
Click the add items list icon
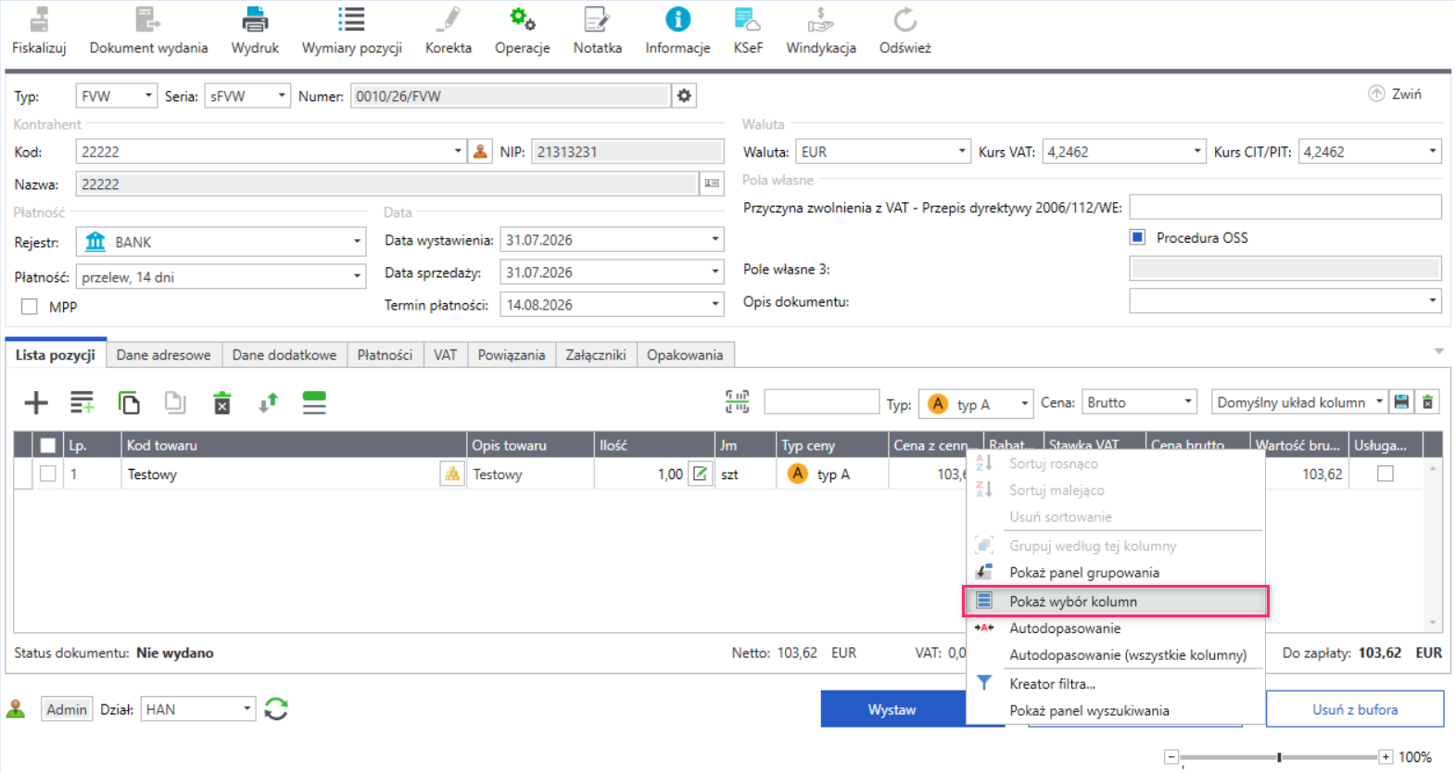pos(82,402)
